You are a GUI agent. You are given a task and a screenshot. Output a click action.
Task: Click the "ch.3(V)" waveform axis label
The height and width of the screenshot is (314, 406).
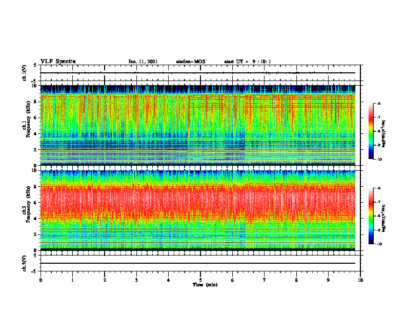[24, 263]
